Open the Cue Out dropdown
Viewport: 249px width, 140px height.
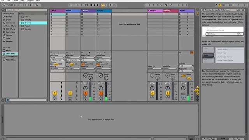click(x=186, y=66)
